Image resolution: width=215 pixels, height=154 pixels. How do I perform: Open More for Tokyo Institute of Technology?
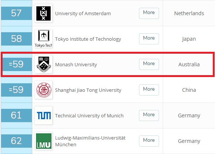pos(149,39)
